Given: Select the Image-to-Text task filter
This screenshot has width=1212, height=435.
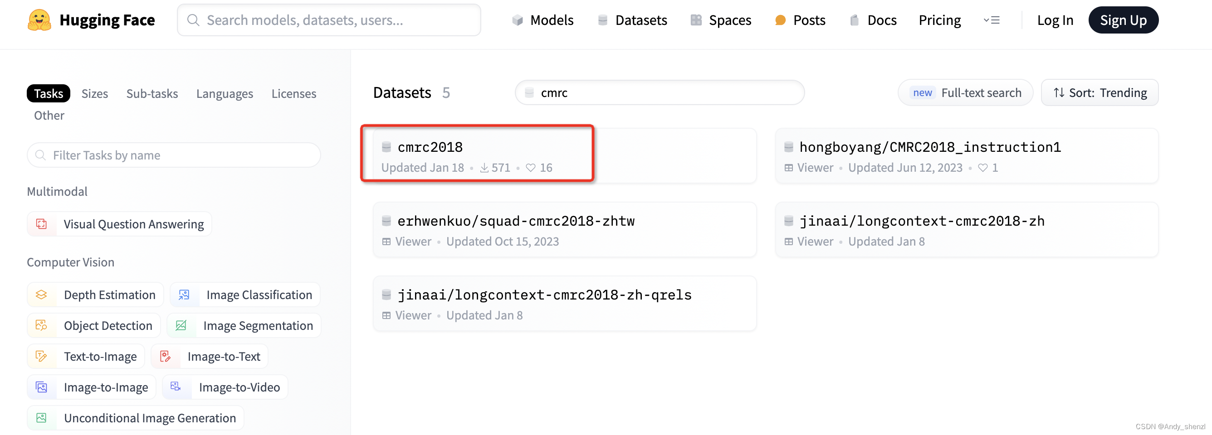Looking at the screenshot, I should coord(210,357).
